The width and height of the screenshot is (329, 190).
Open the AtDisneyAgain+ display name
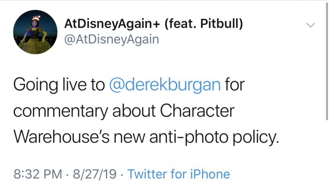click(112, 24)
